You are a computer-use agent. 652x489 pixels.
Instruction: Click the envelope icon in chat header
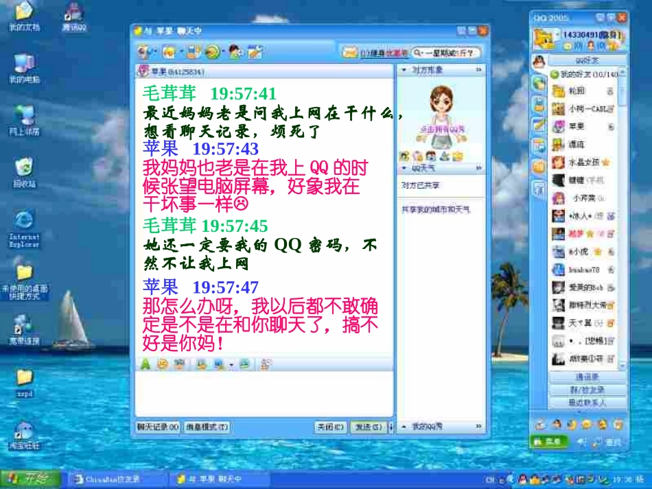pos(350,53)
